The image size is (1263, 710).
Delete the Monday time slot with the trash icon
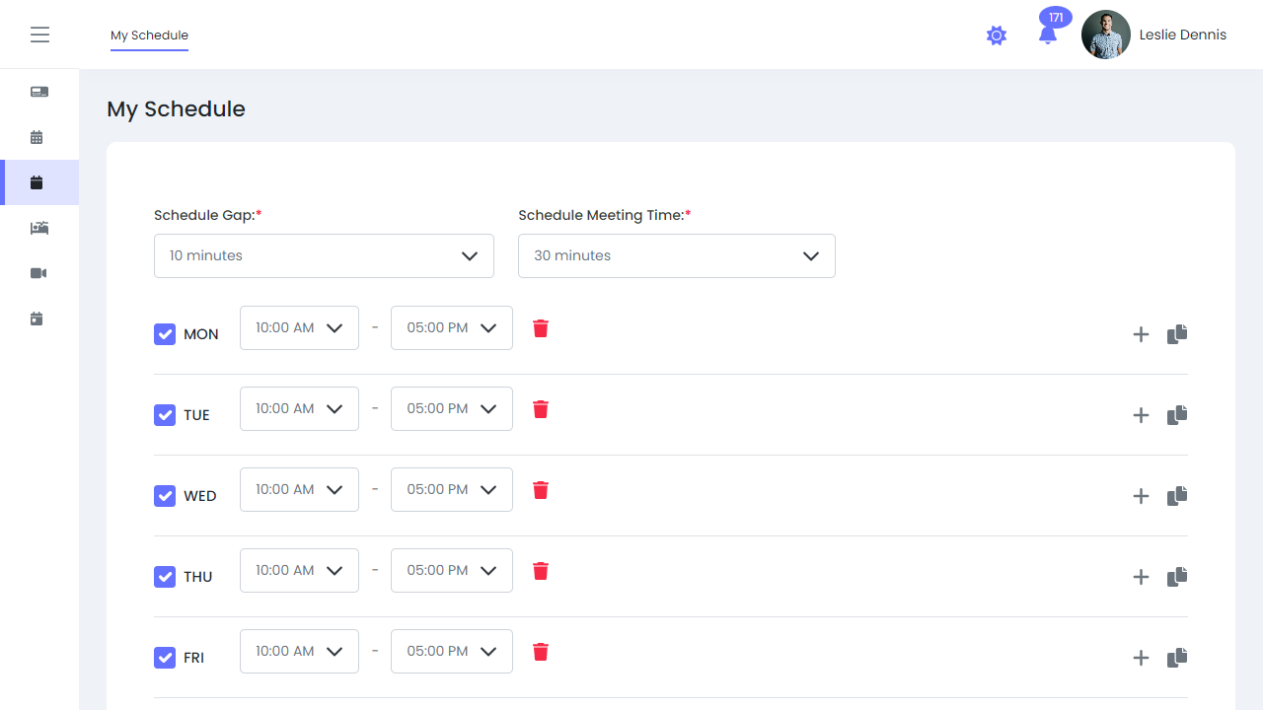[541, 328]
